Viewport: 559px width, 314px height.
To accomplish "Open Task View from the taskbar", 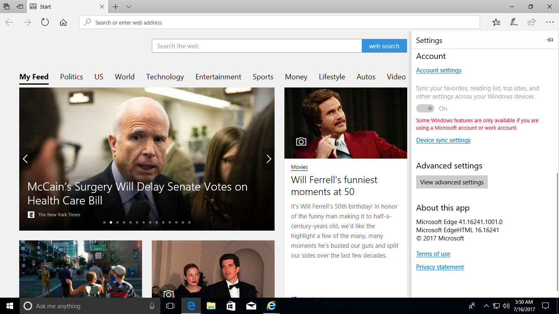I will 170,306.
